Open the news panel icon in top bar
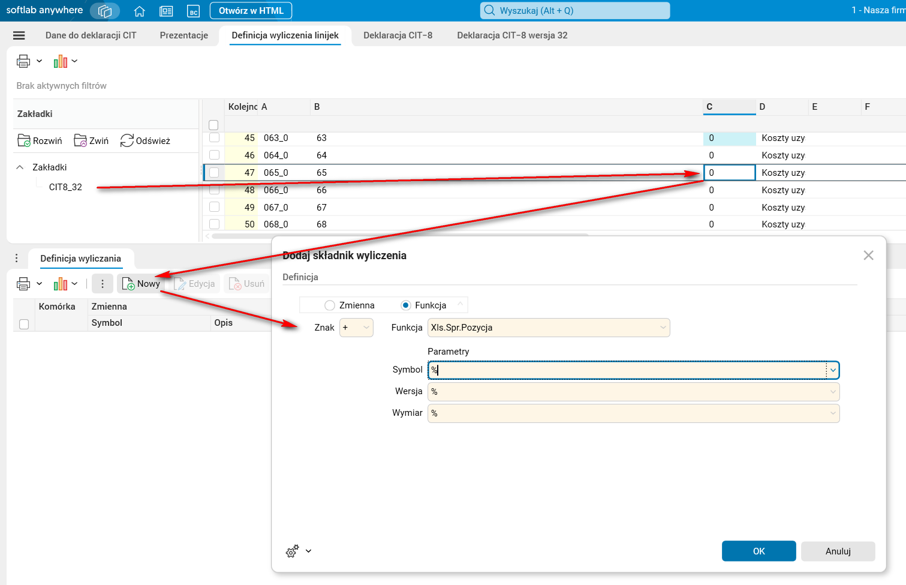 click(x=167, y=11)
